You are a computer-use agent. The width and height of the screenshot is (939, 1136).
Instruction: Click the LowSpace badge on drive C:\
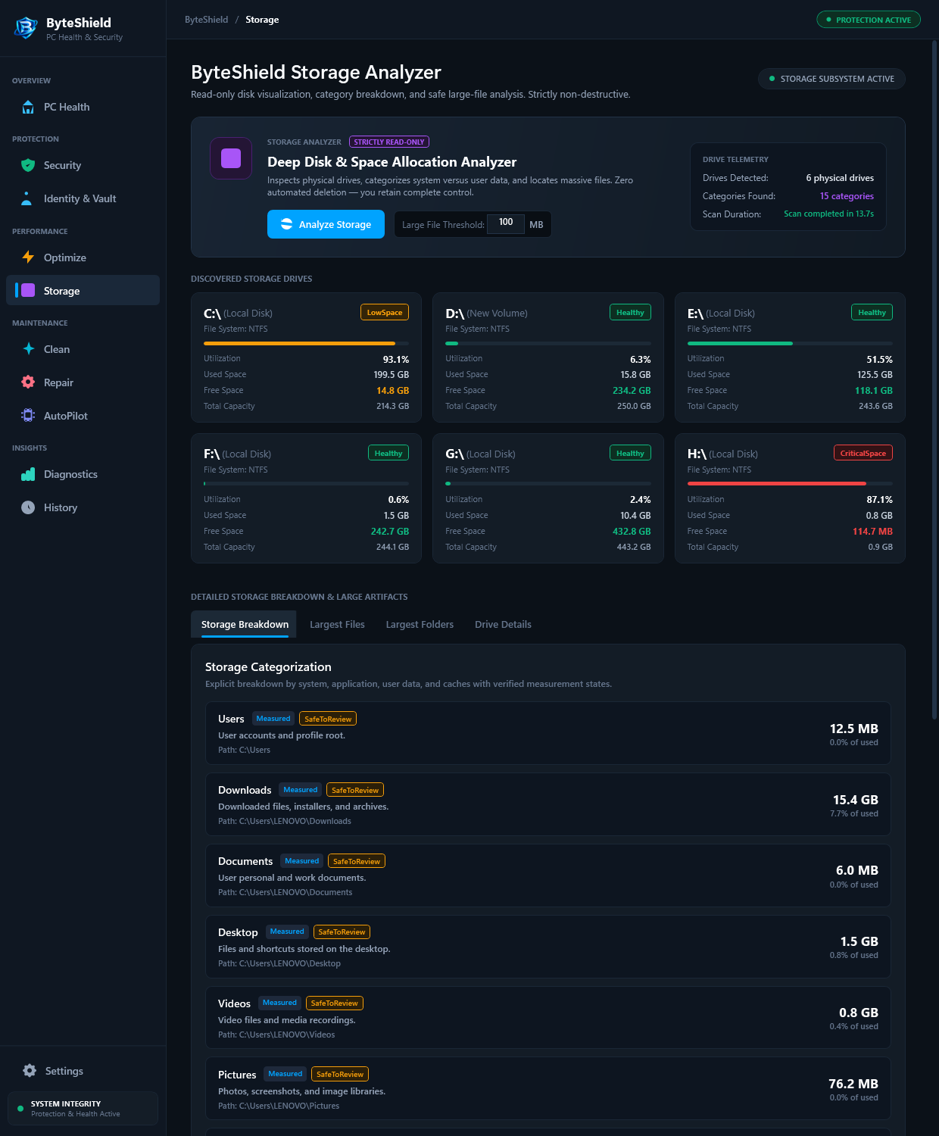pyautogui.click(x=385, y=312)
